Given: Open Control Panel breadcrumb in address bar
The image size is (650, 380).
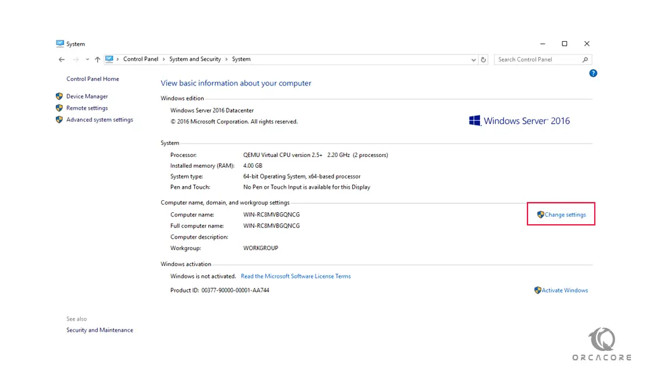Looking at the screenshot, I should [x=140, y=59].
